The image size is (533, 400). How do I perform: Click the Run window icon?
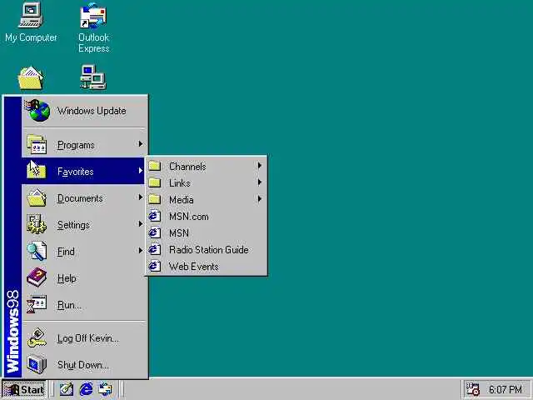tap(37, 304)
